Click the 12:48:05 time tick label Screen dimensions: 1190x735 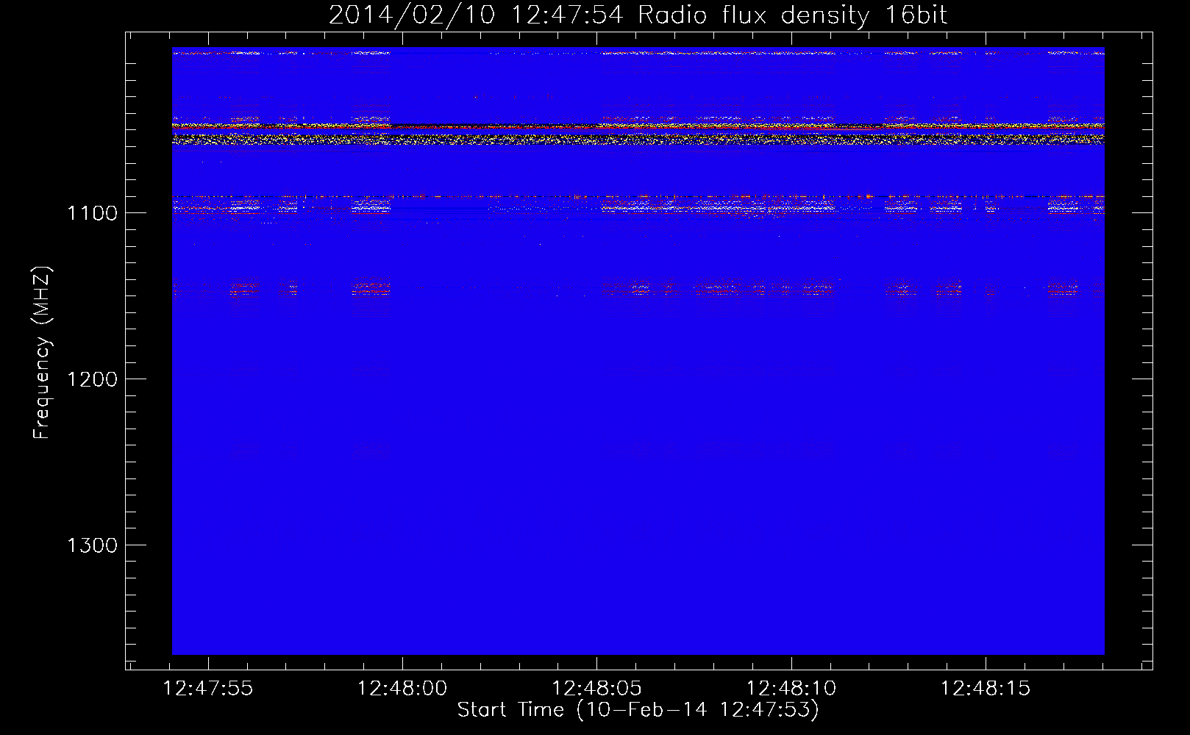[596, 689]
